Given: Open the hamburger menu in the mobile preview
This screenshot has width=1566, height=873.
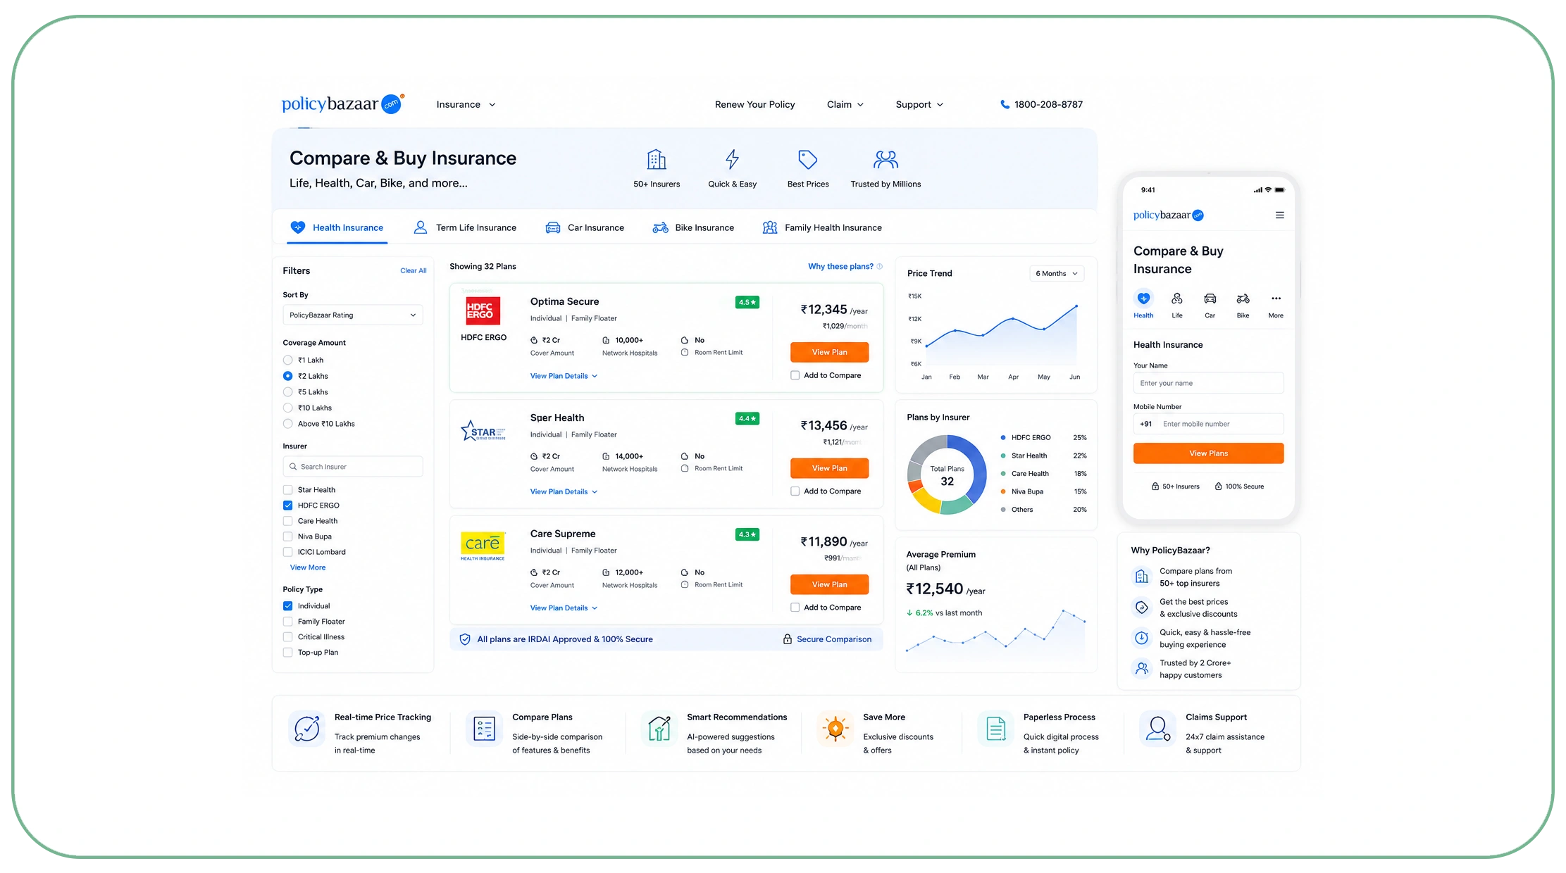Looking at the screenshot, I should [1280, 215].
